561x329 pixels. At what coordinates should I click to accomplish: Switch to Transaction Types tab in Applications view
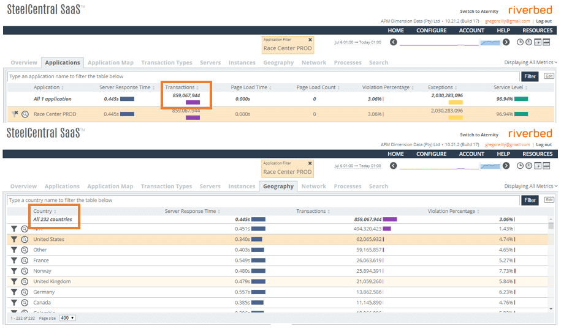(x=167, y=62)
